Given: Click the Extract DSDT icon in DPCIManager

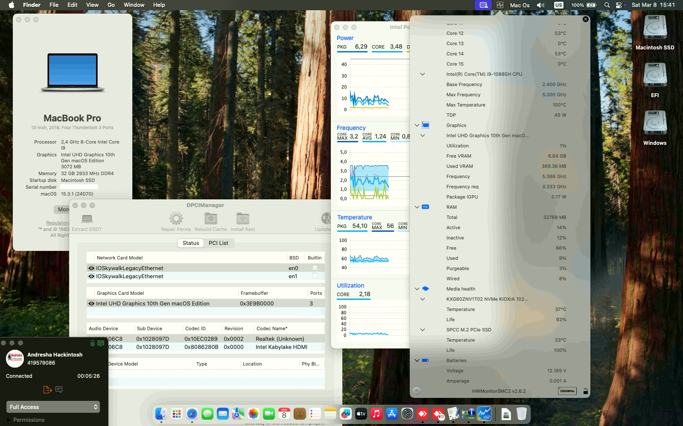Looking at the screenshot, I should pos(87,219).
